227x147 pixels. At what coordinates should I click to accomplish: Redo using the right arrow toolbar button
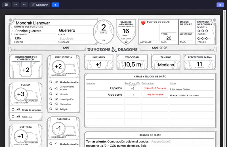(24, 5)
